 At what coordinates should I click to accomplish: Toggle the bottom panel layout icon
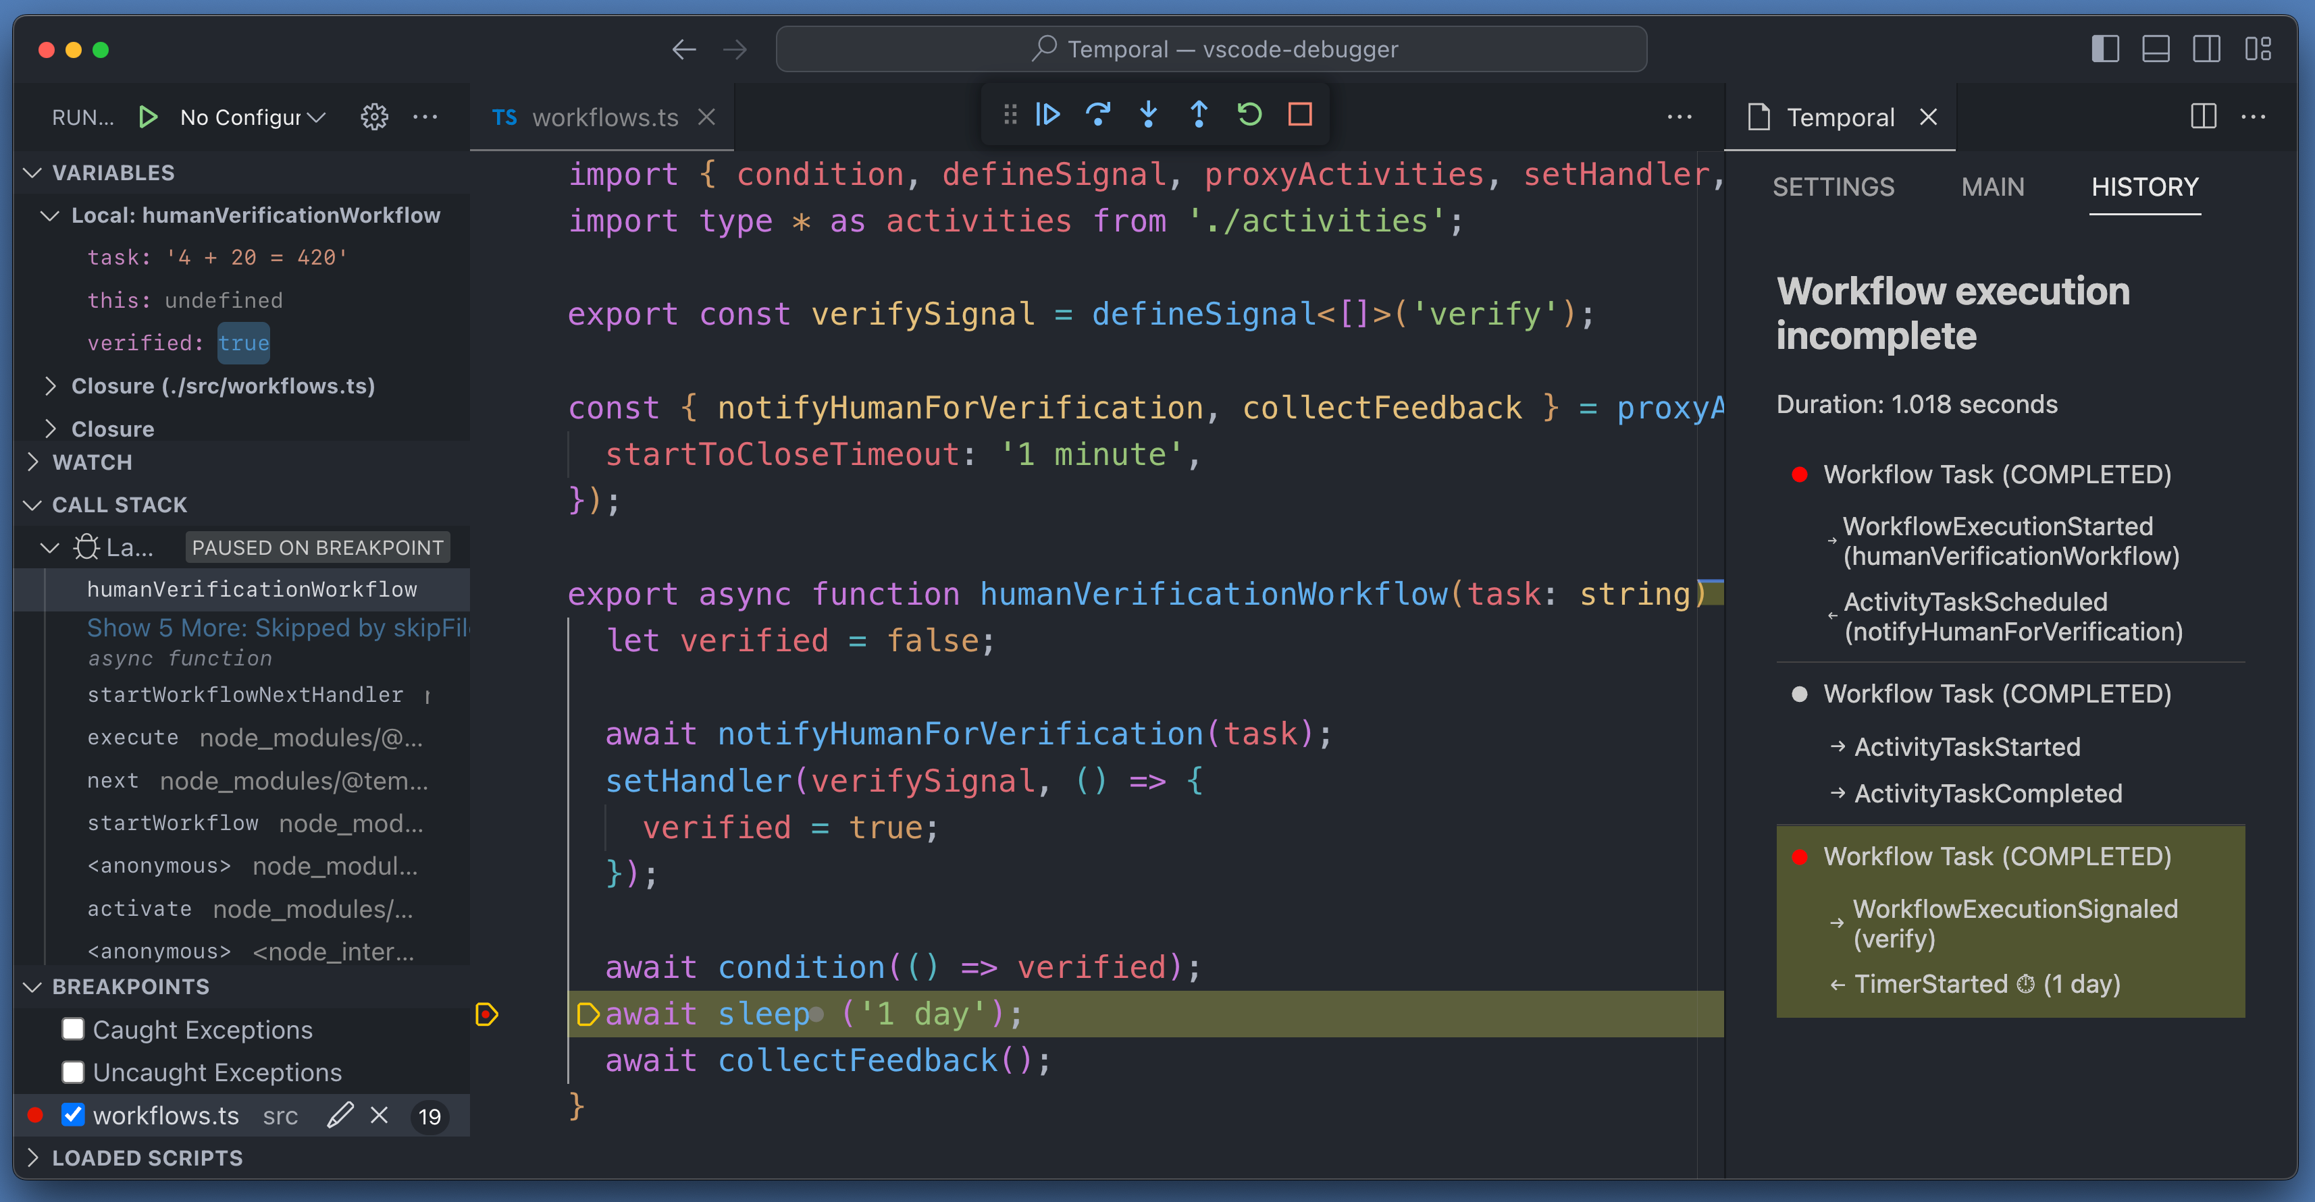point(2155,49)
